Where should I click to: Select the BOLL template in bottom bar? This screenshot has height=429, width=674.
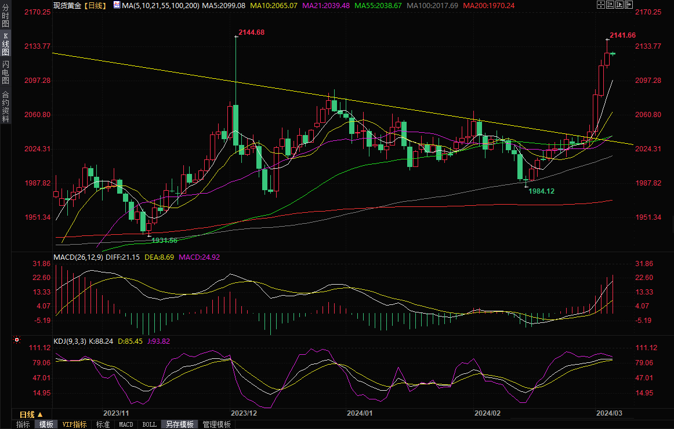click(149, 424)
